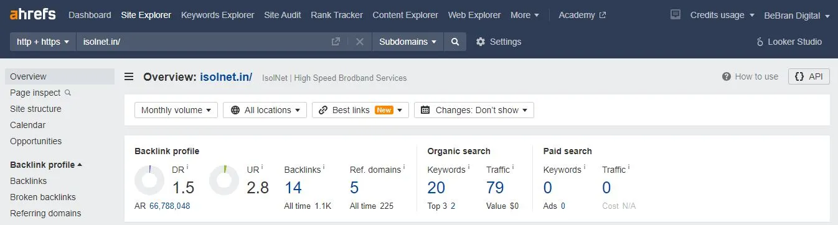Click the API button
Viewport: 838px width, 225px height.
(809, 76)
